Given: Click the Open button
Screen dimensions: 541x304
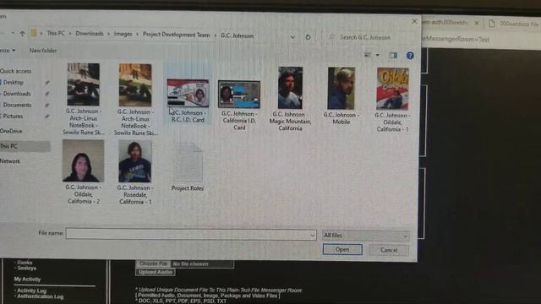Looking at the screenshot, I should coord(342,249).
